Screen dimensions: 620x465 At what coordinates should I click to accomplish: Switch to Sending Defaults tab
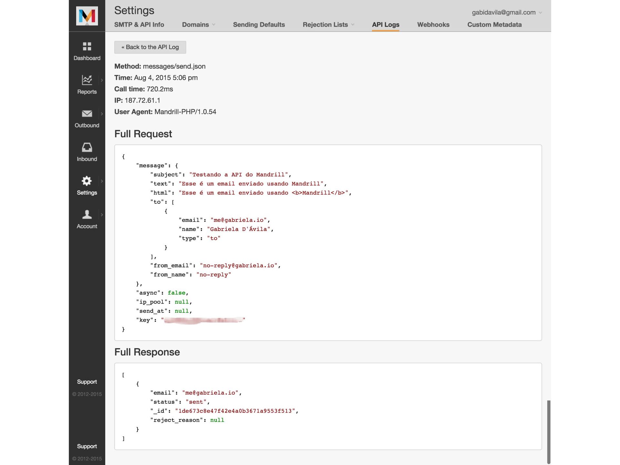coord(259,25)
